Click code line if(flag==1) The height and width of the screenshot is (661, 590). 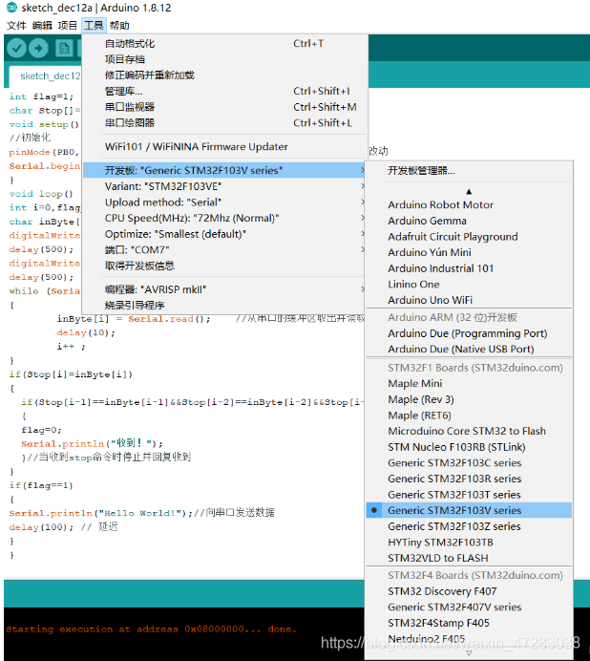pos(41,485)
